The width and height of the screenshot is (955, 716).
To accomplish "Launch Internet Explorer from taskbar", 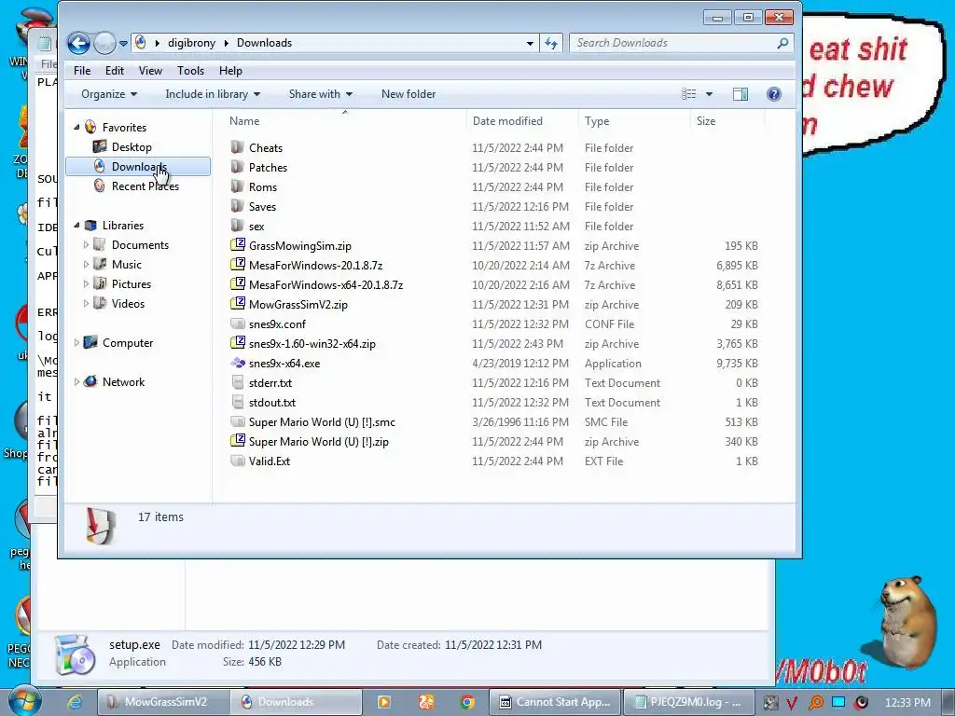I will tap(75, 702).
